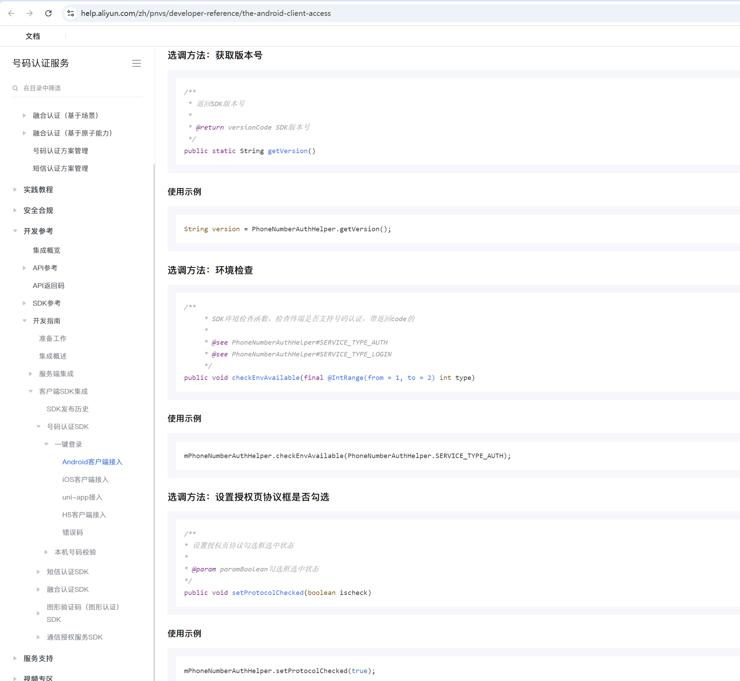This screenshot has height=681, width=740.
Task: Reload the page with refresh icon
Action: pos(48,13)
